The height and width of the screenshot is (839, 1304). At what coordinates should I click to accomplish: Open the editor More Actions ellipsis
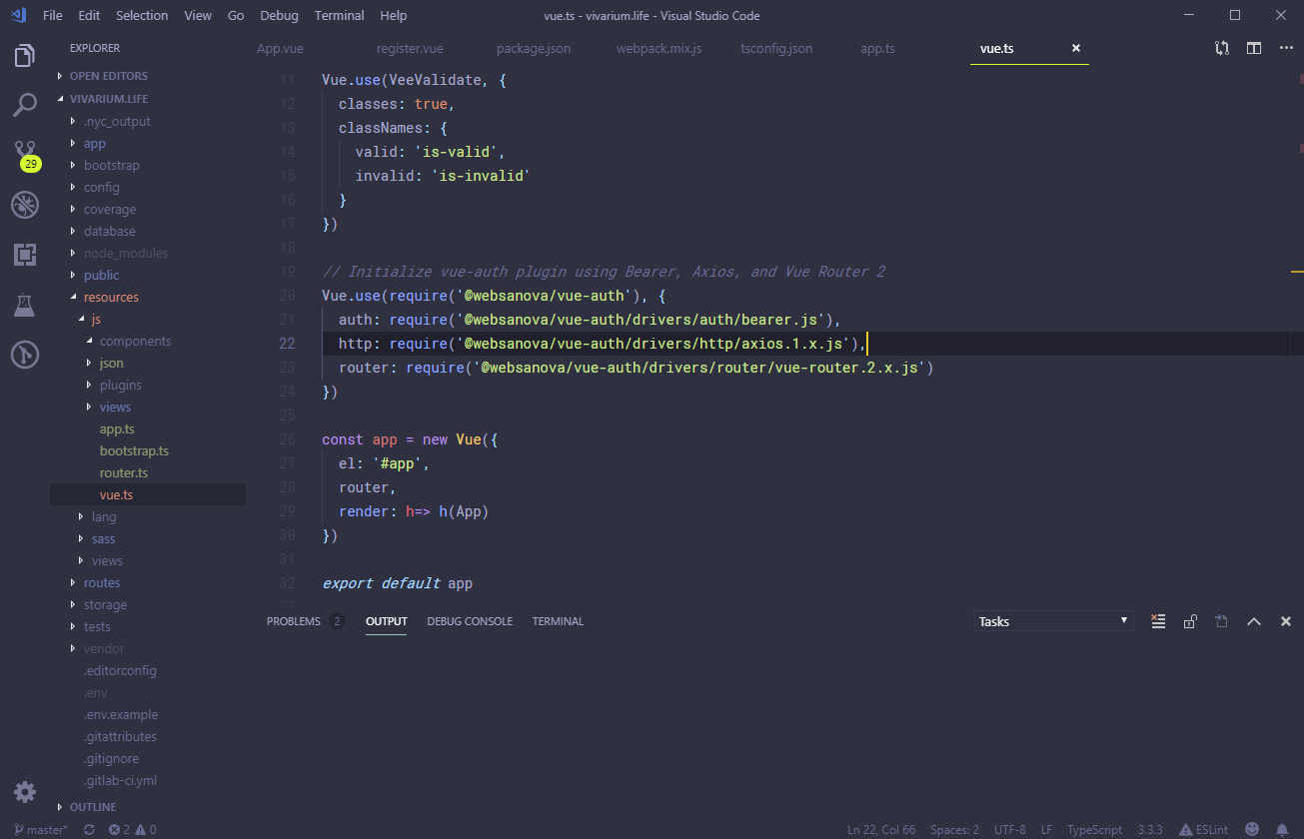click(x=1286, y=48)
